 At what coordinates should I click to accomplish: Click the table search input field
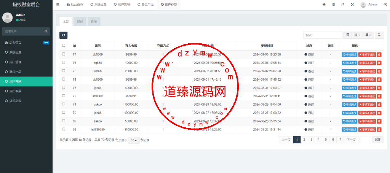coord(323,35)
